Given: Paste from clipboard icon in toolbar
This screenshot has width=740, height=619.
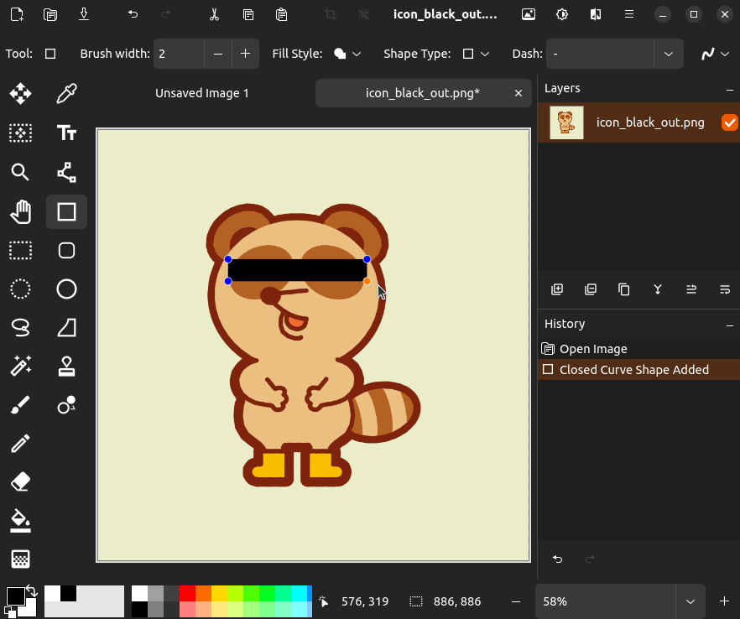Looking at the screenshot, I should click(x=282, y=14).
